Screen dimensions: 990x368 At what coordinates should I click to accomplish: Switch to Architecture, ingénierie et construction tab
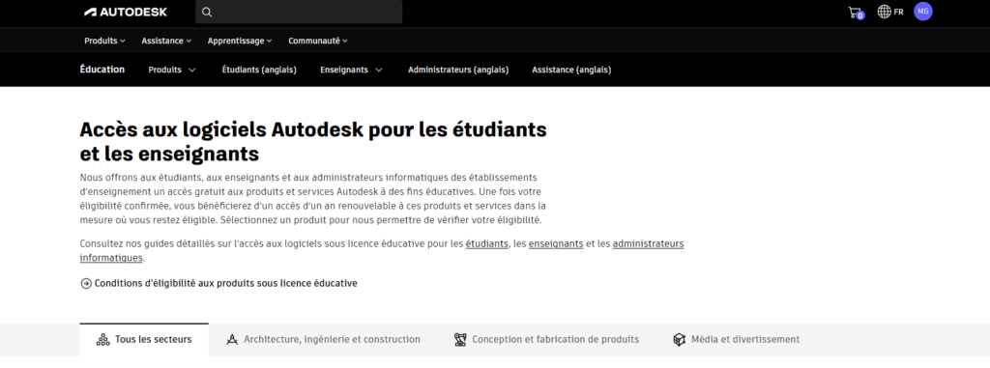pos(323,340)
